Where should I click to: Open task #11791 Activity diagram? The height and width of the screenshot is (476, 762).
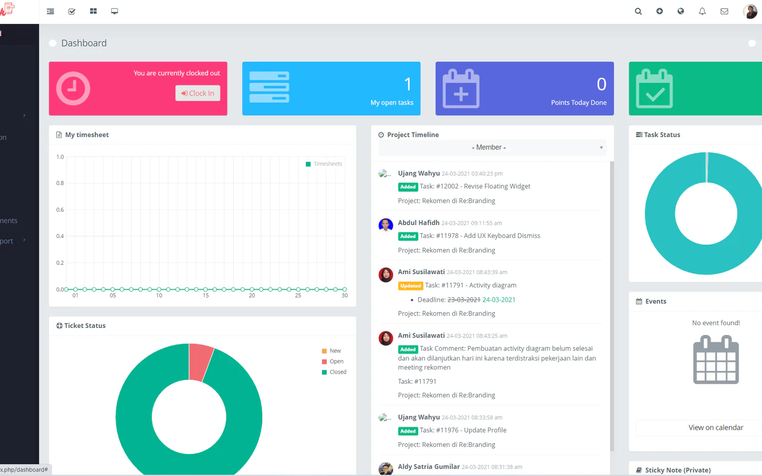(471, 285)
